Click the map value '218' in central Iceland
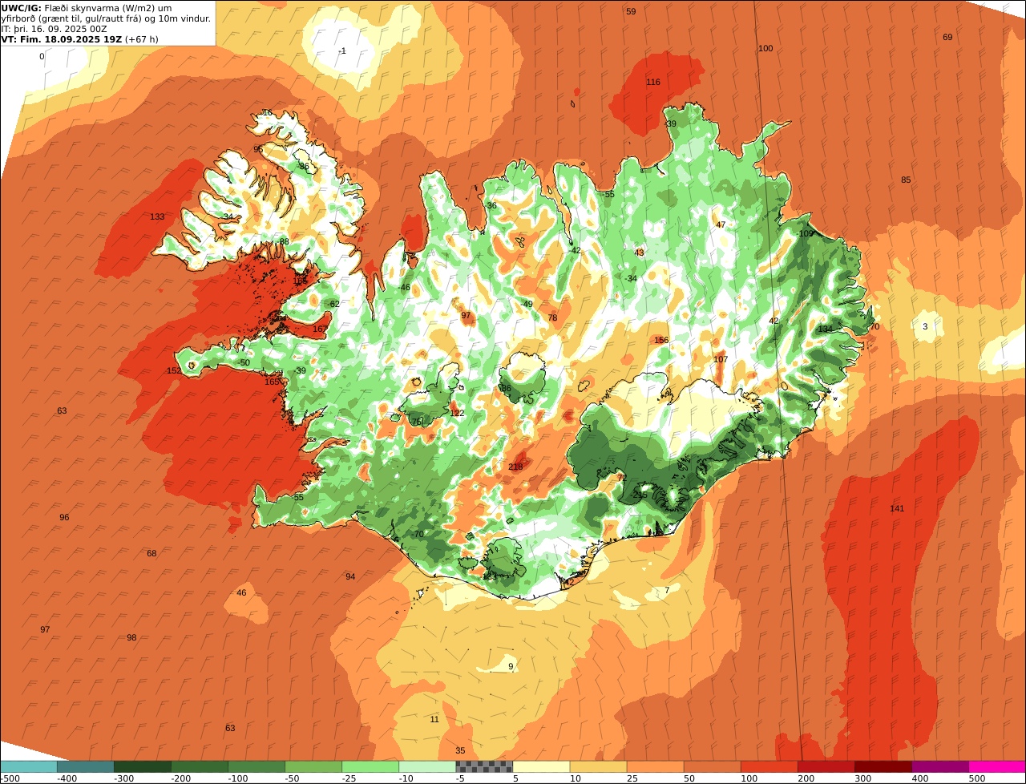1026x784 pixels. coord(515,467)
